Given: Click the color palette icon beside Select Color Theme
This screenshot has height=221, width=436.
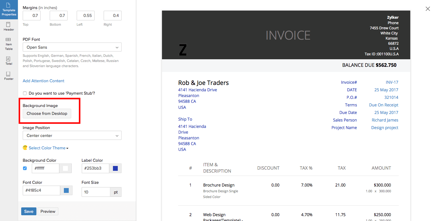Looking at the screenshot, I should 25,148.
